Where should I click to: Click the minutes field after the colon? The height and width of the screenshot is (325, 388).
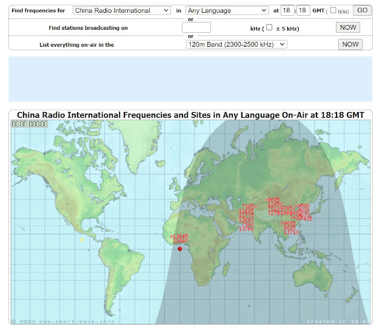[303, 10]
